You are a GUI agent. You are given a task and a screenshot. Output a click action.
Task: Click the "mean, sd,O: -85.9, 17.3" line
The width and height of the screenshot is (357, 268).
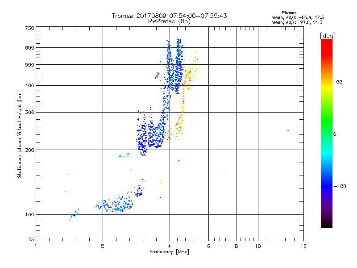pyautogui.click(x=297, y=17)
